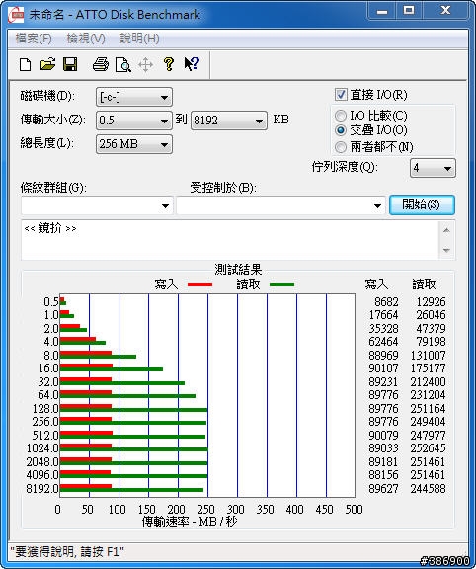Click the status bar F1 help text

click(x=67, y=552)
